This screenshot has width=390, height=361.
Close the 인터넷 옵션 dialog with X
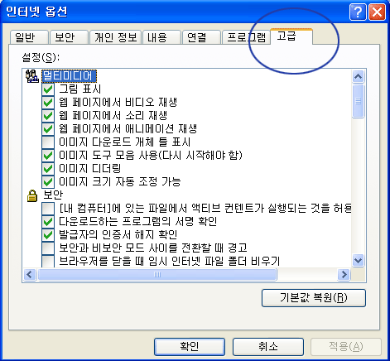coord(377,12)
